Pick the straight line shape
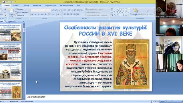 (115, 9)
